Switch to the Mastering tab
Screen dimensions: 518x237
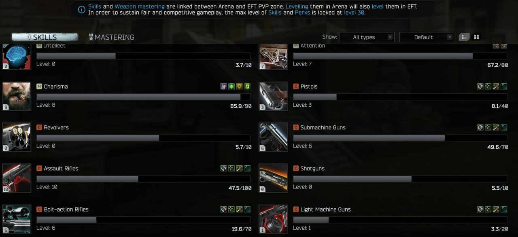[x=112, y=37]
